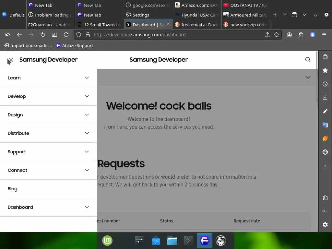The height and width of the screenshot is (249, 332).
Task: Share this page via share icon
Action: pos(267,35)
